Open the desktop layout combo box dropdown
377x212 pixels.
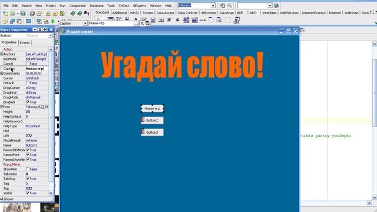(213, 5)
